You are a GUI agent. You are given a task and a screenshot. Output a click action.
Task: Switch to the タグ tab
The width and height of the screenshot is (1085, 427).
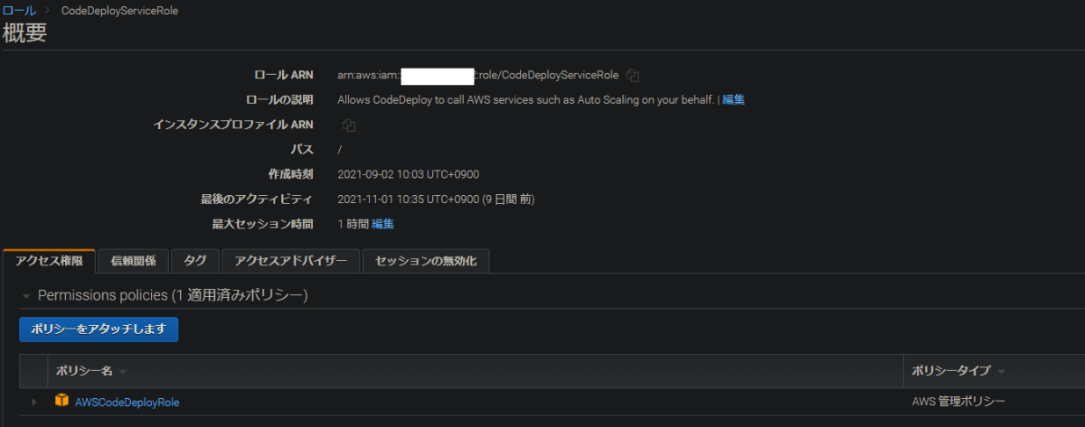pyautogui.click(x=195, y=261)
